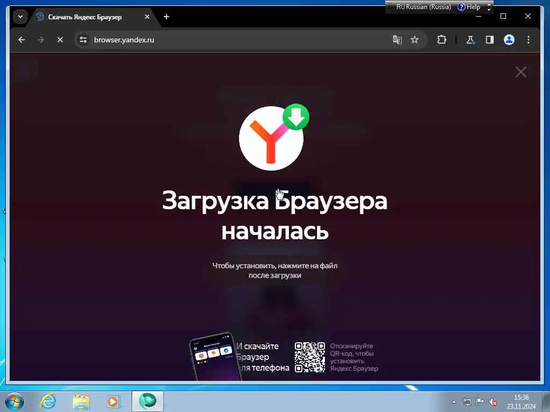Toggle the browser side panel

click(x=490, y=40)
